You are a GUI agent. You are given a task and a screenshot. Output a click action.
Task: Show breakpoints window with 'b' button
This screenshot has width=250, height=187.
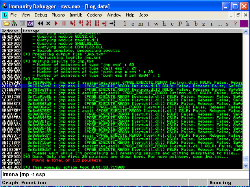point(196,24)
